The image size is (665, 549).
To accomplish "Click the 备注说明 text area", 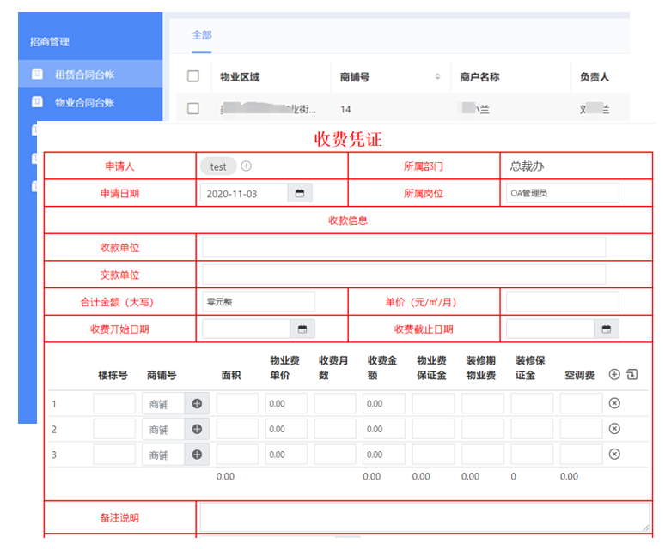I will pyautogui.click(x=424, y=516).
